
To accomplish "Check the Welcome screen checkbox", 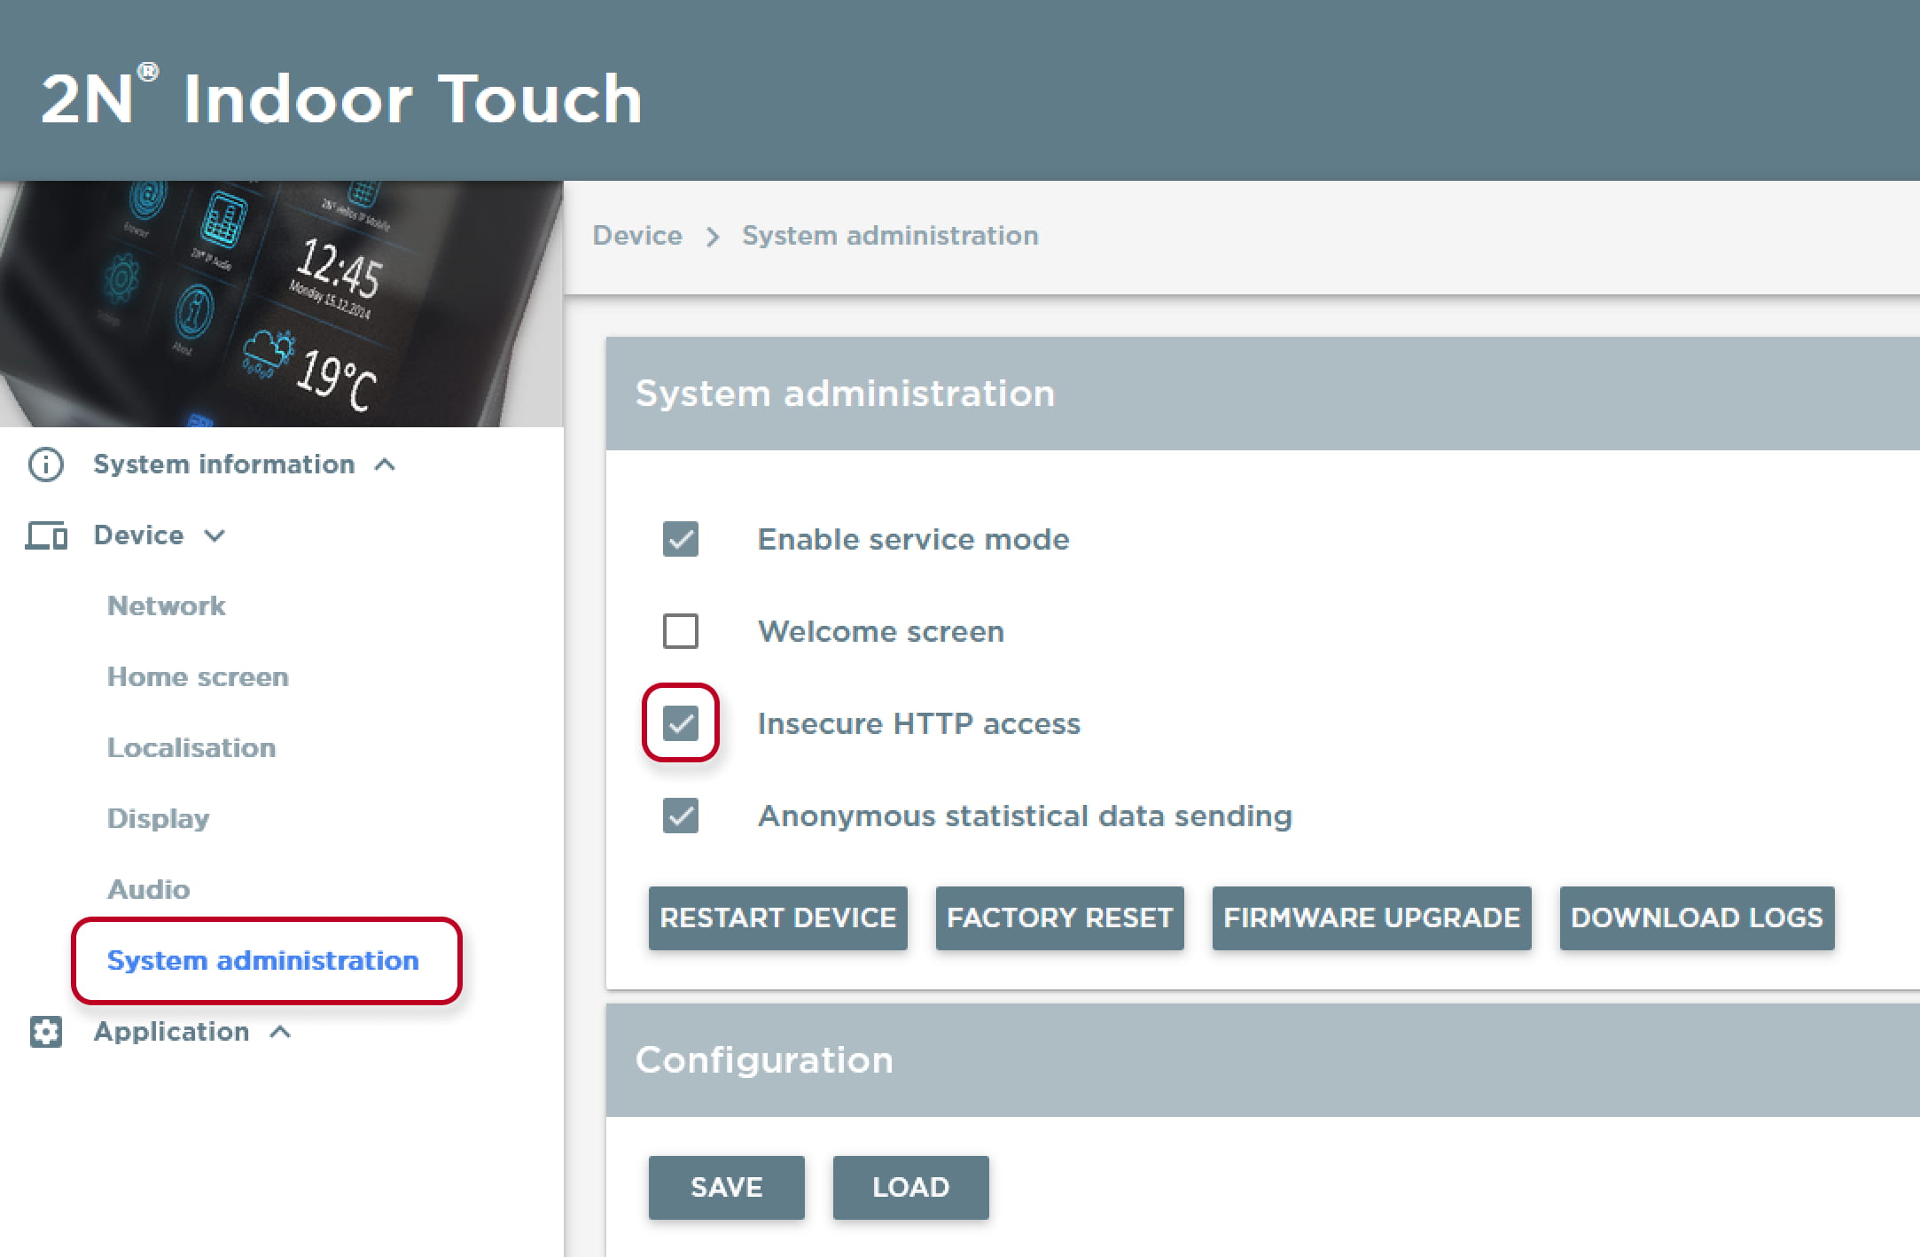I will [681, 631].
